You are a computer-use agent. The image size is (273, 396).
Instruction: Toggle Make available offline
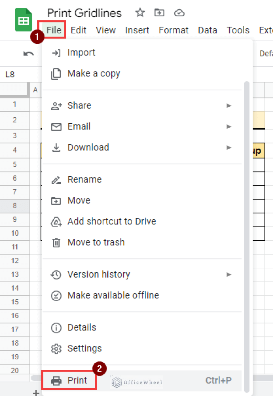tap(113, 295)
